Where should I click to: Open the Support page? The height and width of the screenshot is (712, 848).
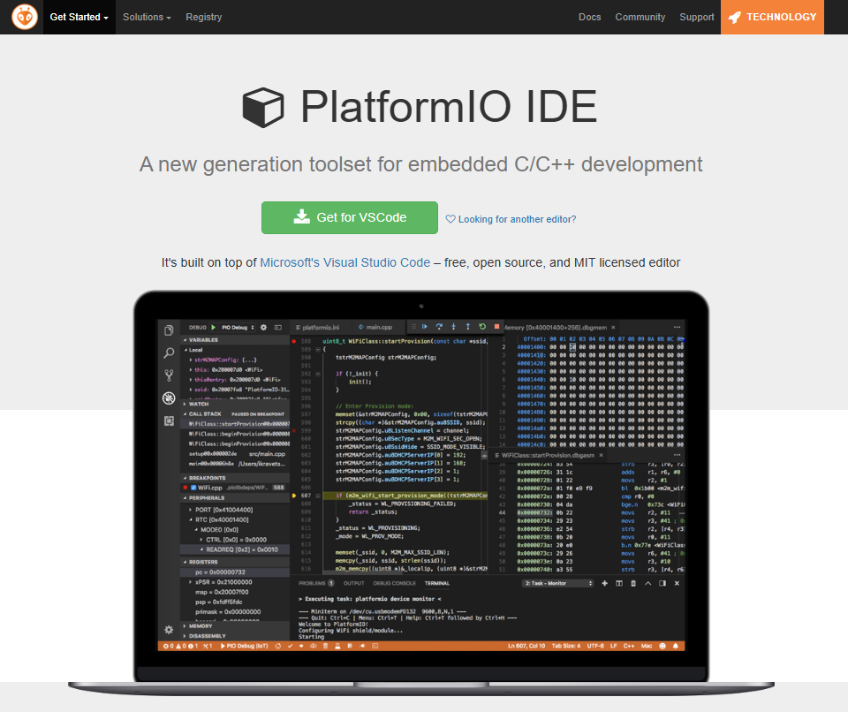click(x=697, y=17)
